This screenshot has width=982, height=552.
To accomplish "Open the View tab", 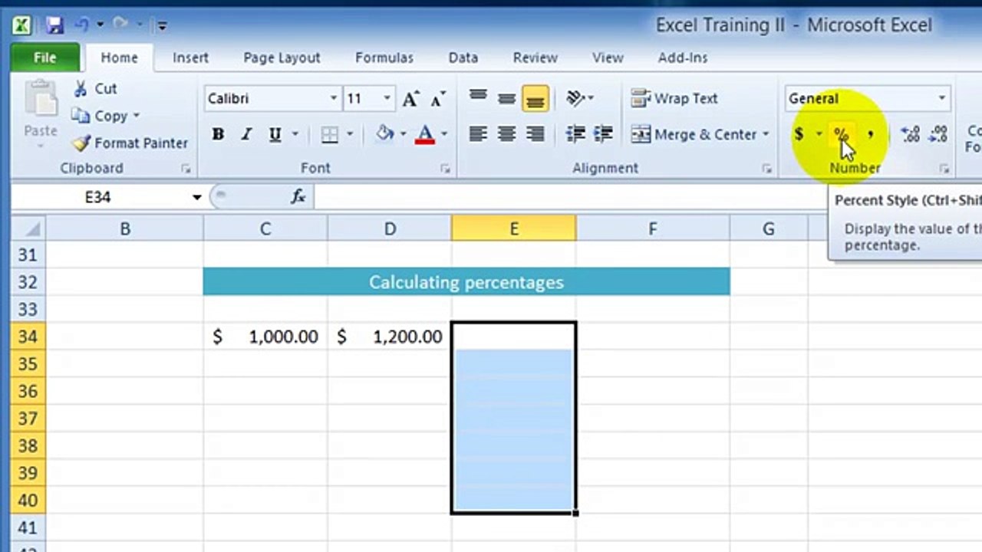I will pyautogui.click(x=608, y=58).
